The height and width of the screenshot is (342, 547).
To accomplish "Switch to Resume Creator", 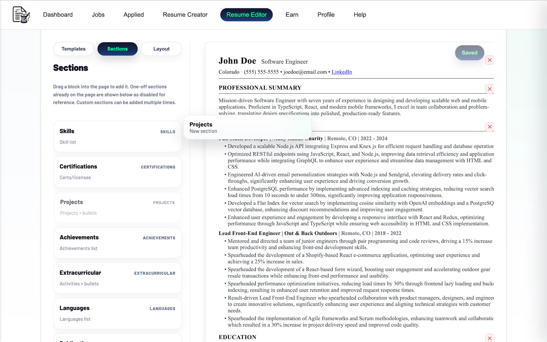I will point(185,15).
